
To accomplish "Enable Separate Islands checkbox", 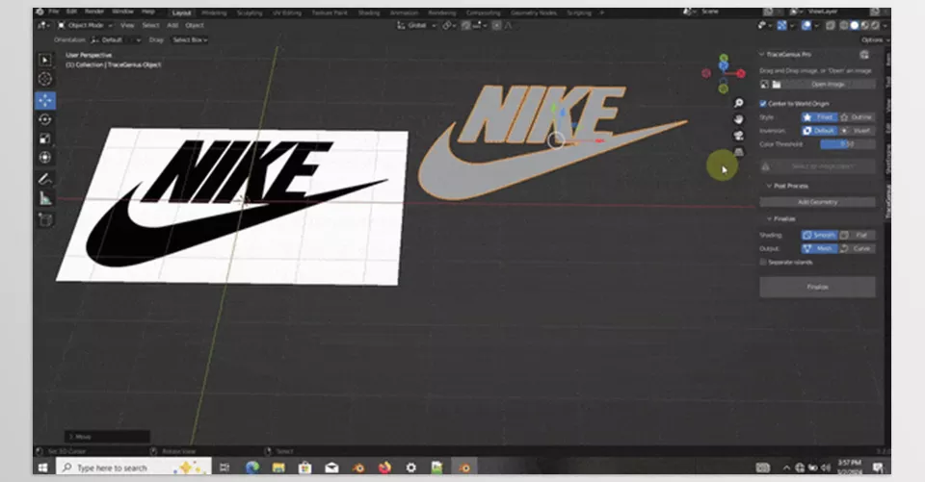I will click(x=763, y=263).
